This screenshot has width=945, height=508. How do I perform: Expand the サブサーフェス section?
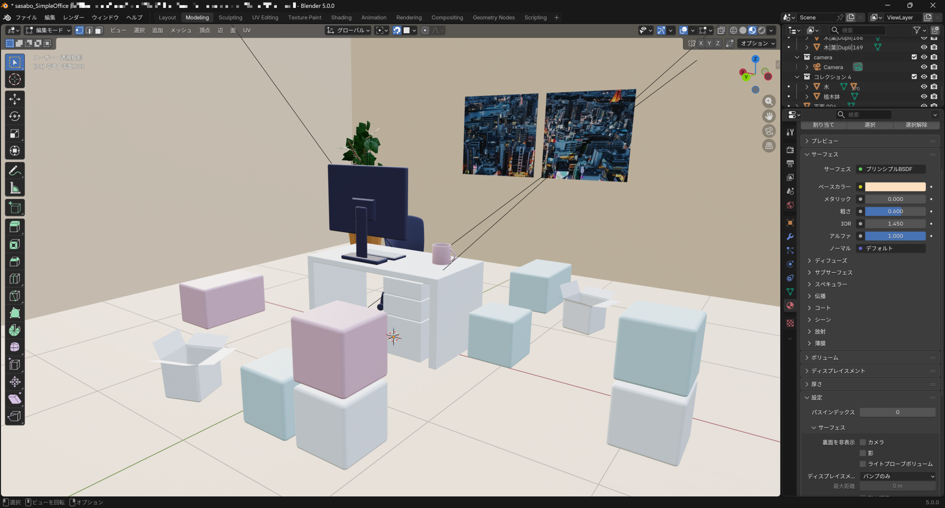[x=833, y=272]
